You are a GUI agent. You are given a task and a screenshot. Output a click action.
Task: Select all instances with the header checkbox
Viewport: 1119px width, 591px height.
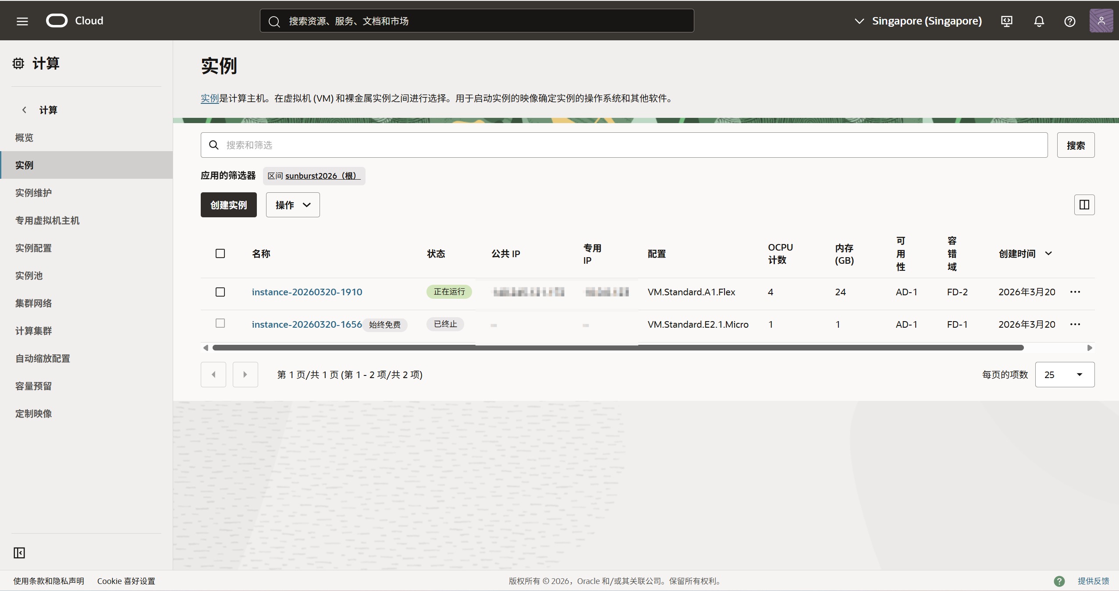(220, 254)
